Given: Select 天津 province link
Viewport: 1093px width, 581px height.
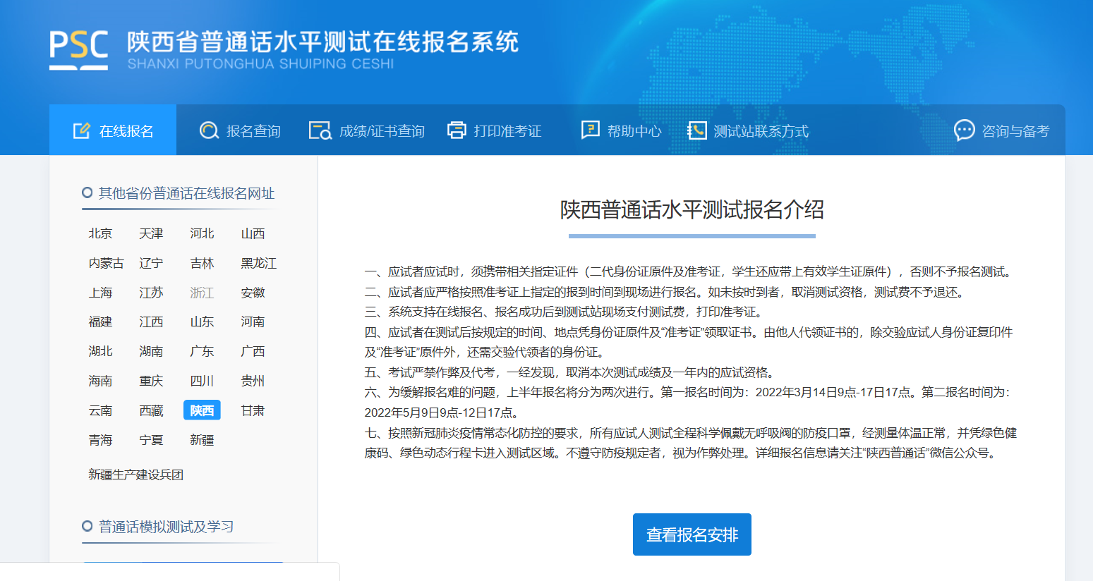Looking at the screenshot, I should coord(151,233).
